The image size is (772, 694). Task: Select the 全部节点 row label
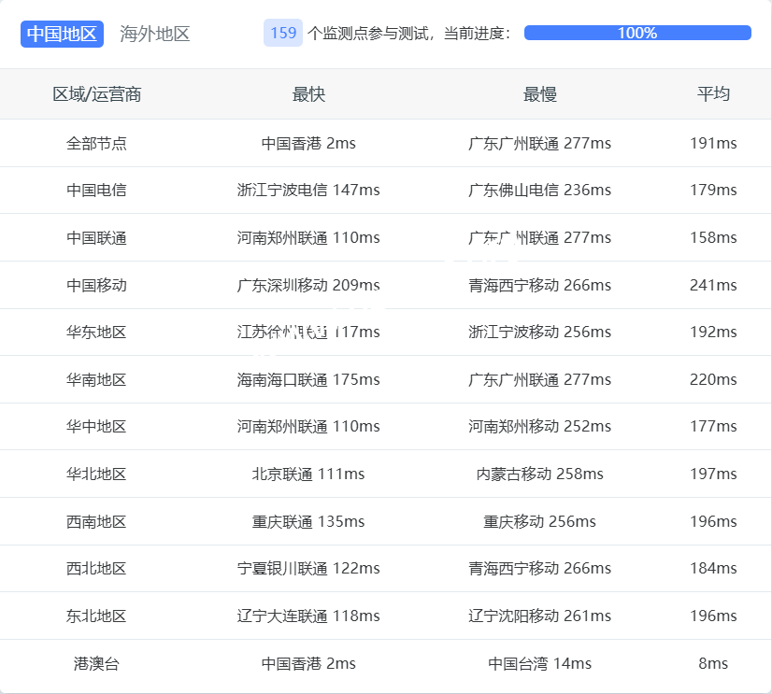click(96, 144)
